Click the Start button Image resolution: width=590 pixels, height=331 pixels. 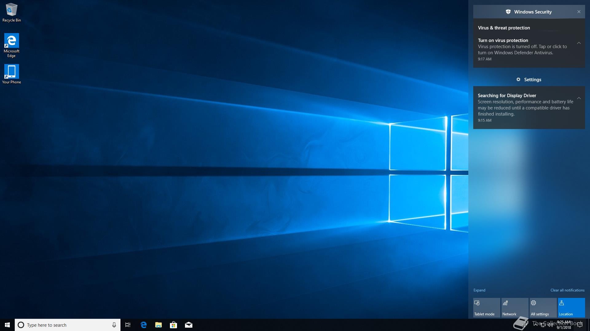(7, 325)
